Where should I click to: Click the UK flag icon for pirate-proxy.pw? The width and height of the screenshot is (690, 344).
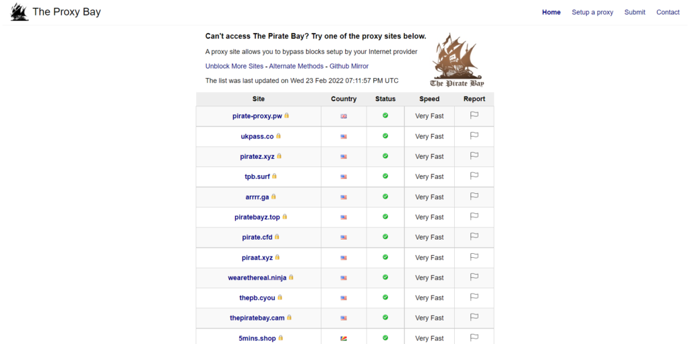coord(344,116)
